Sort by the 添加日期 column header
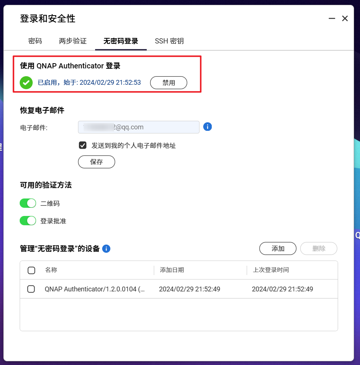This screenshot has width=360, height=365. [172, 270]
